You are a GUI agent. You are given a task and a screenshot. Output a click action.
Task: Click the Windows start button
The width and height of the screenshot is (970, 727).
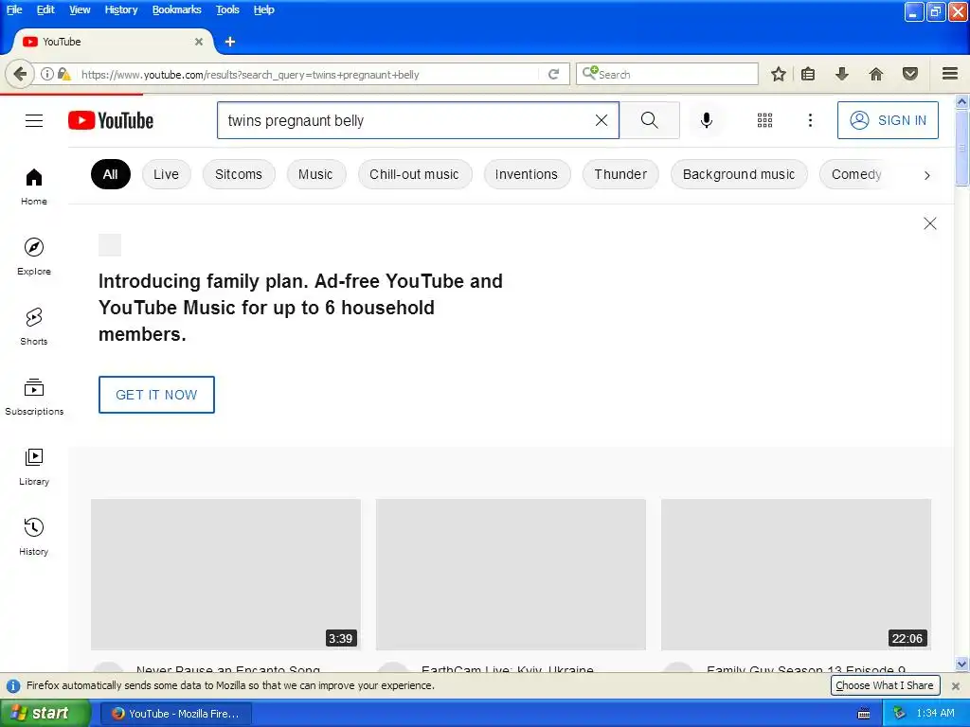[45, 714]
